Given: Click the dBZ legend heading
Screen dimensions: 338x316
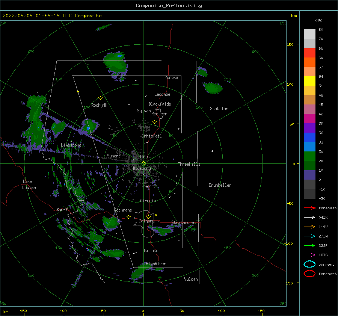Looking at the screenshot, I should (318, 20).
